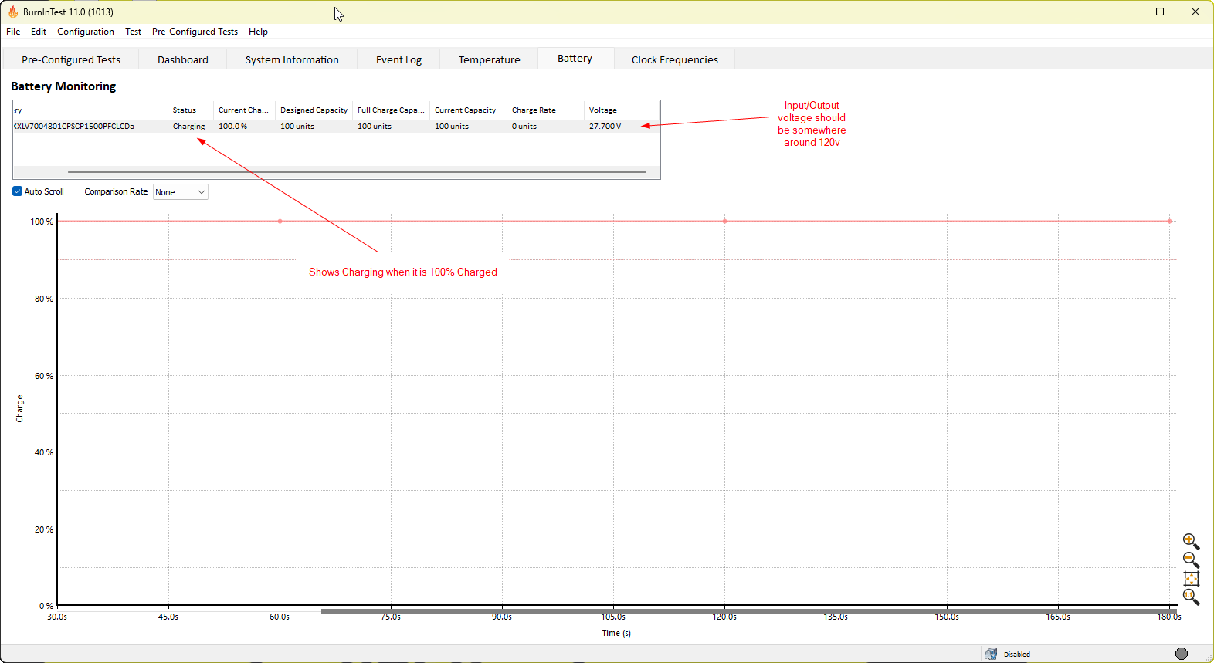Switch to the System Information tab
Image resolution: width=1214 pixels, height=663 pixels.
point(292,59)
